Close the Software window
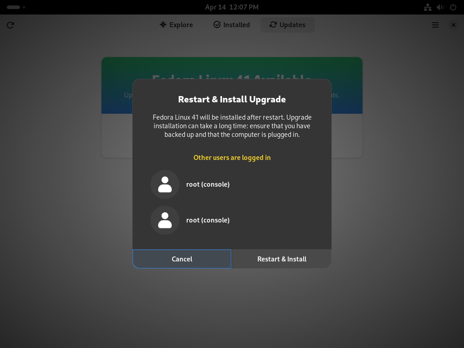This screenshot has width=464, height=348. (453, 25)
